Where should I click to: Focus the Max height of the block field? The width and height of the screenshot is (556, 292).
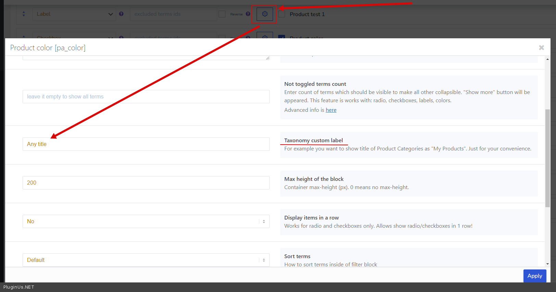tap(146, 183)
